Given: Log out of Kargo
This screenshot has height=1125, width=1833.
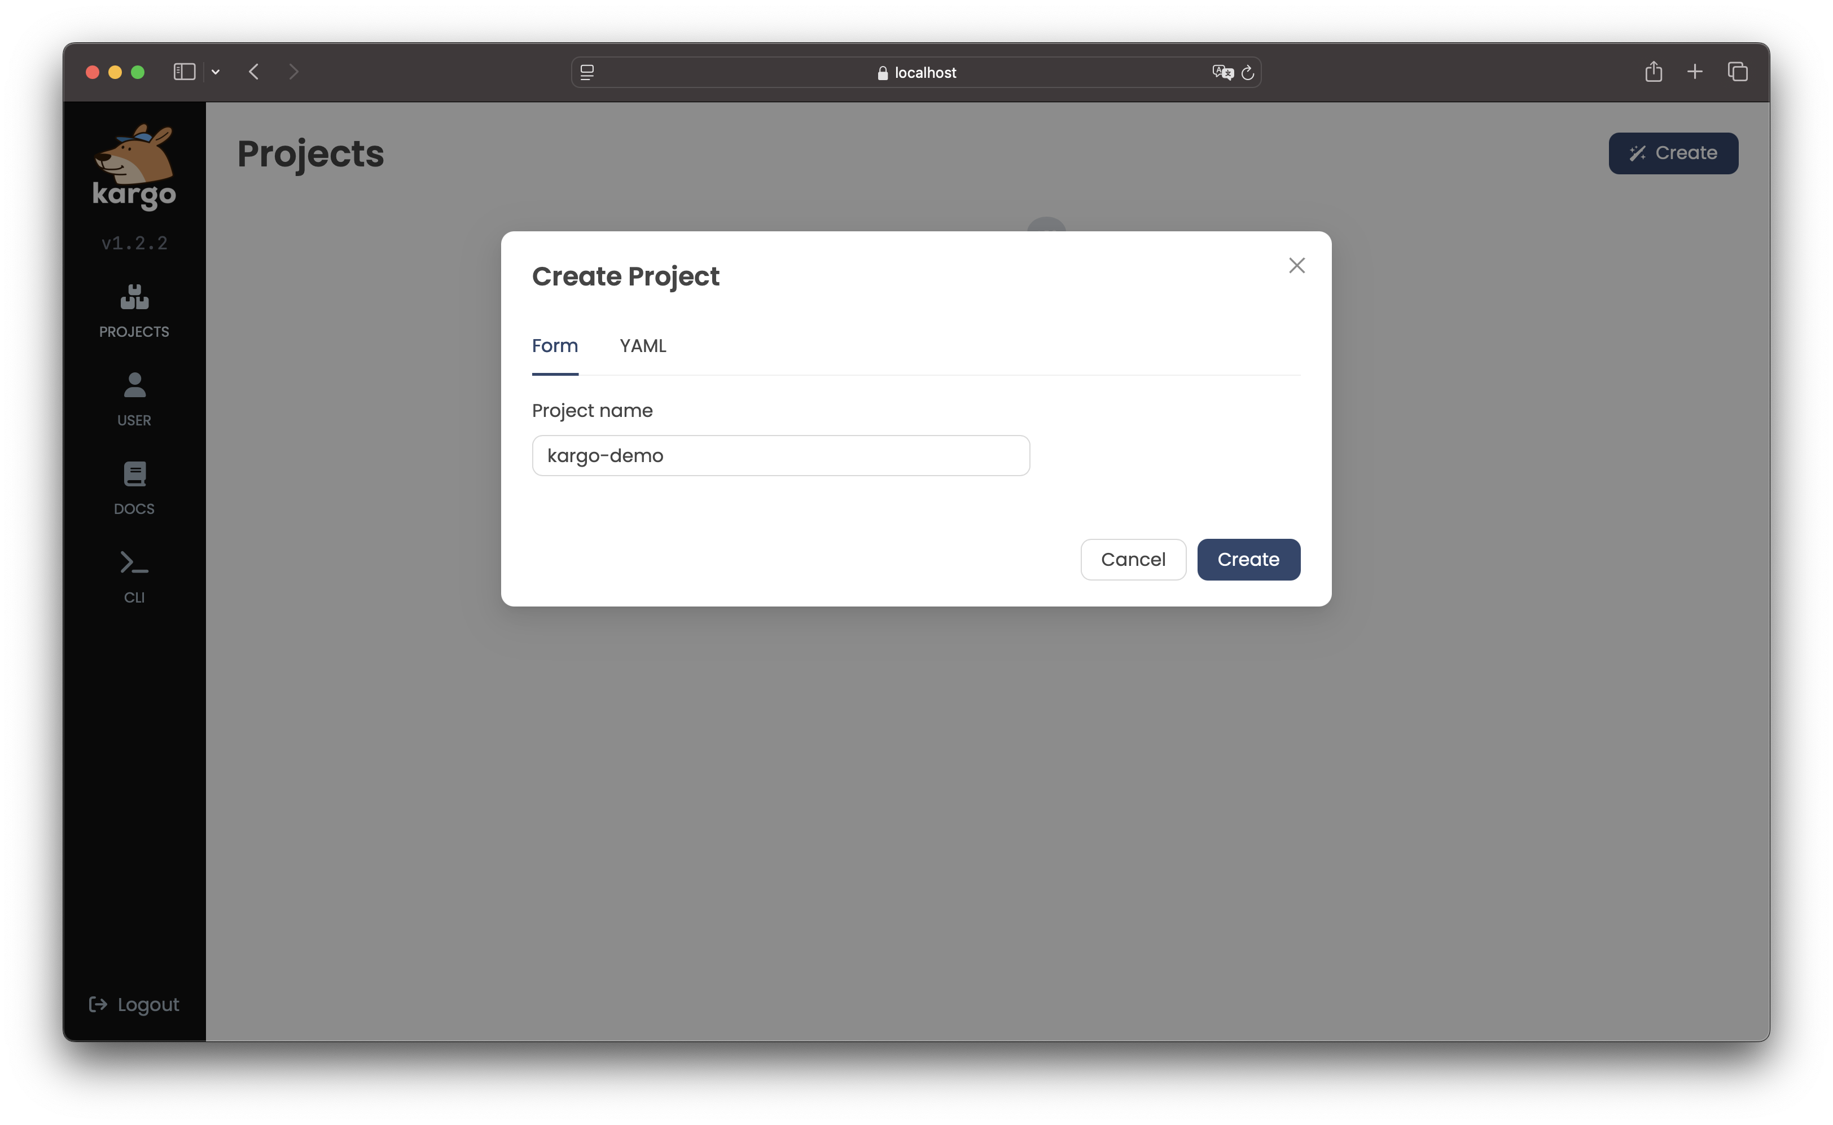Looking at the screenshot, I should pyautogui.click(x=134, y=1004).
